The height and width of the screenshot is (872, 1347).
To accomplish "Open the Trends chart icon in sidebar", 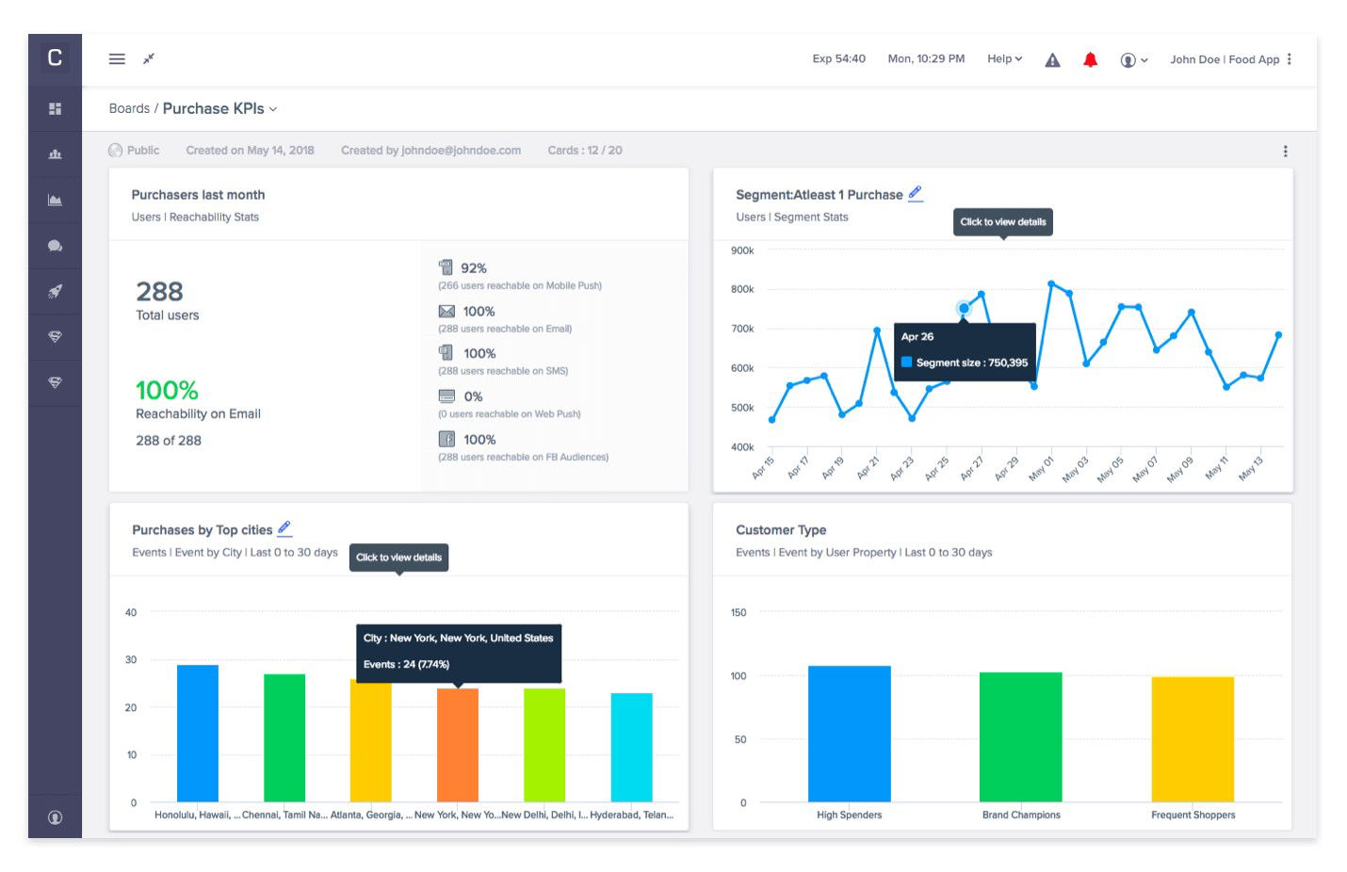I will pyautogui.click(x=55, y=199).
